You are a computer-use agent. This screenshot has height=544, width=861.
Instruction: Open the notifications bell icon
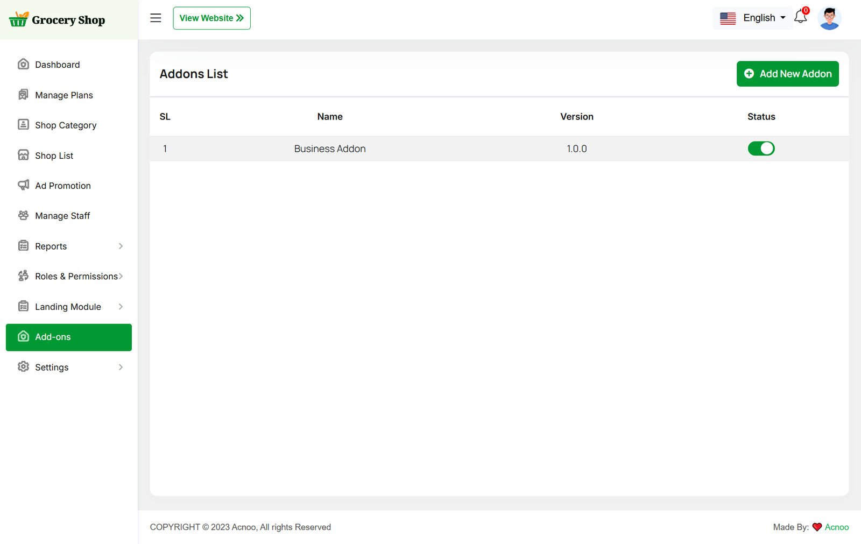coord(800,17)
